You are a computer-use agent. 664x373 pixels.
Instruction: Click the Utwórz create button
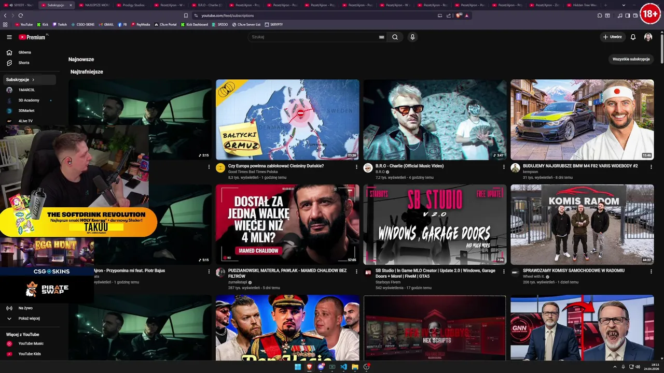click(x=612, y=37)
